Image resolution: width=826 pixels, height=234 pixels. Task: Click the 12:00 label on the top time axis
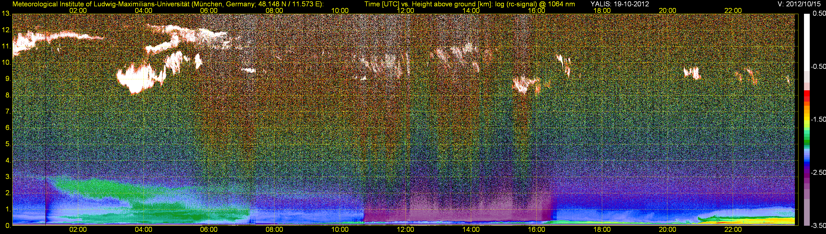[405, 10]
